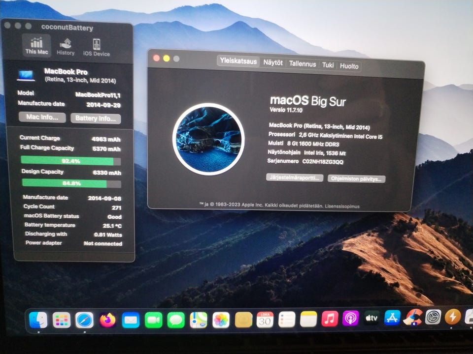Viewport: 473px width, 354px height.
Task: Click the Cycle Count value 271
Action: pos(116,207)
